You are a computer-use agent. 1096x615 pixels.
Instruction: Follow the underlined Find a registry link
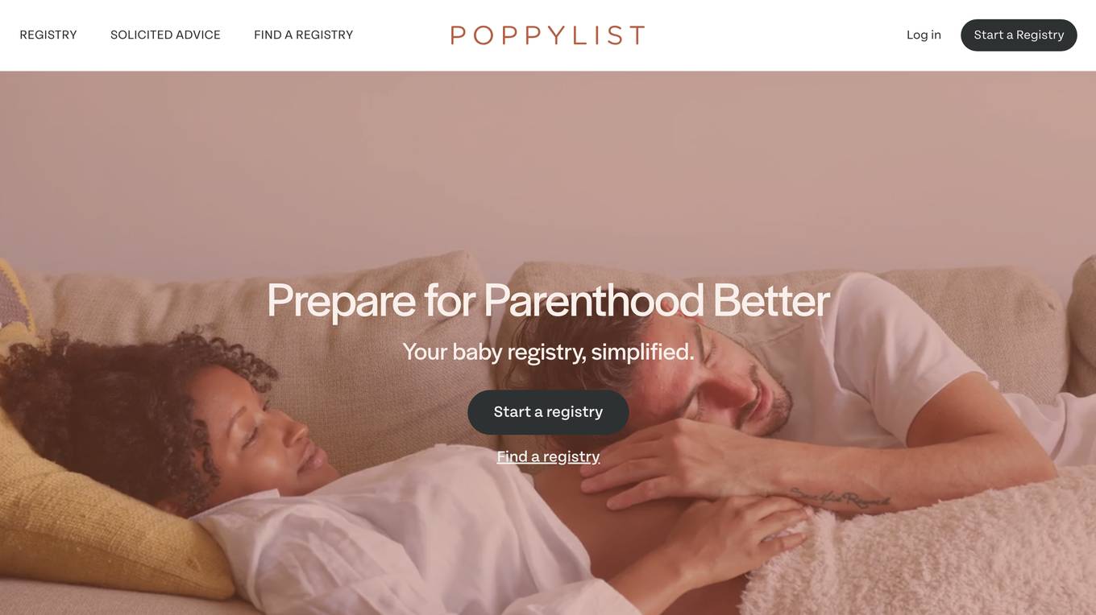click(548, 456)
